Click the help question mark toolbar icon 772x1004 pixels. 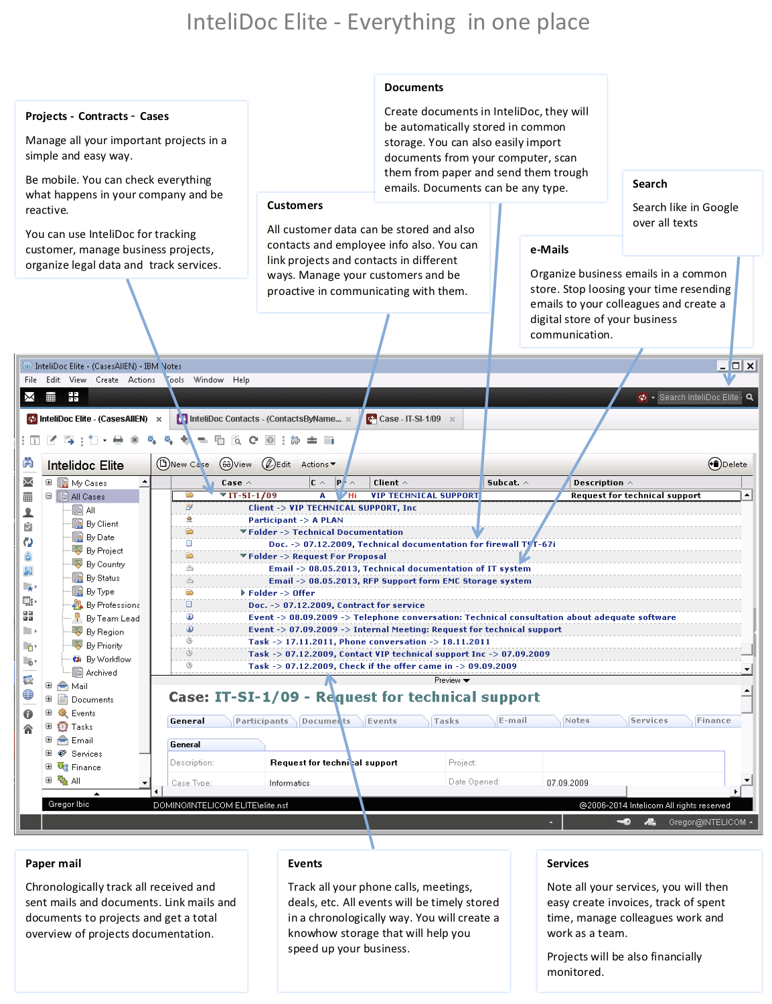click(270, 440)
